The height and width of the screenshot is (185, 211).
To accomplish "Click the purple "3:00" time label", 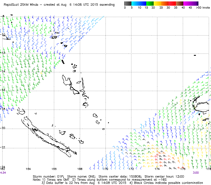I will coord(196,173).
